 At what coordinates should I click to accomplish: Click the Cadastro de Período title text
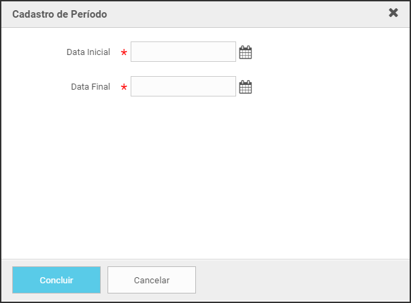[59, 14]
